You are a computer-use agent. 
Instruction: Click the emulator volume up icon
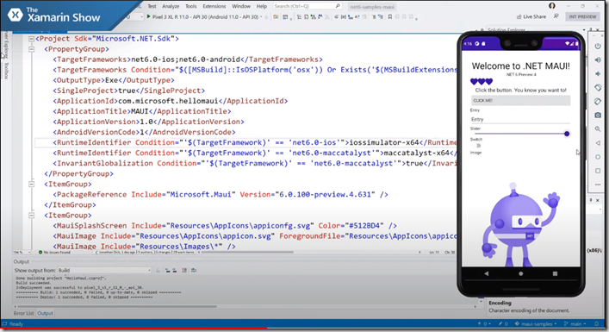click(597, 60)
